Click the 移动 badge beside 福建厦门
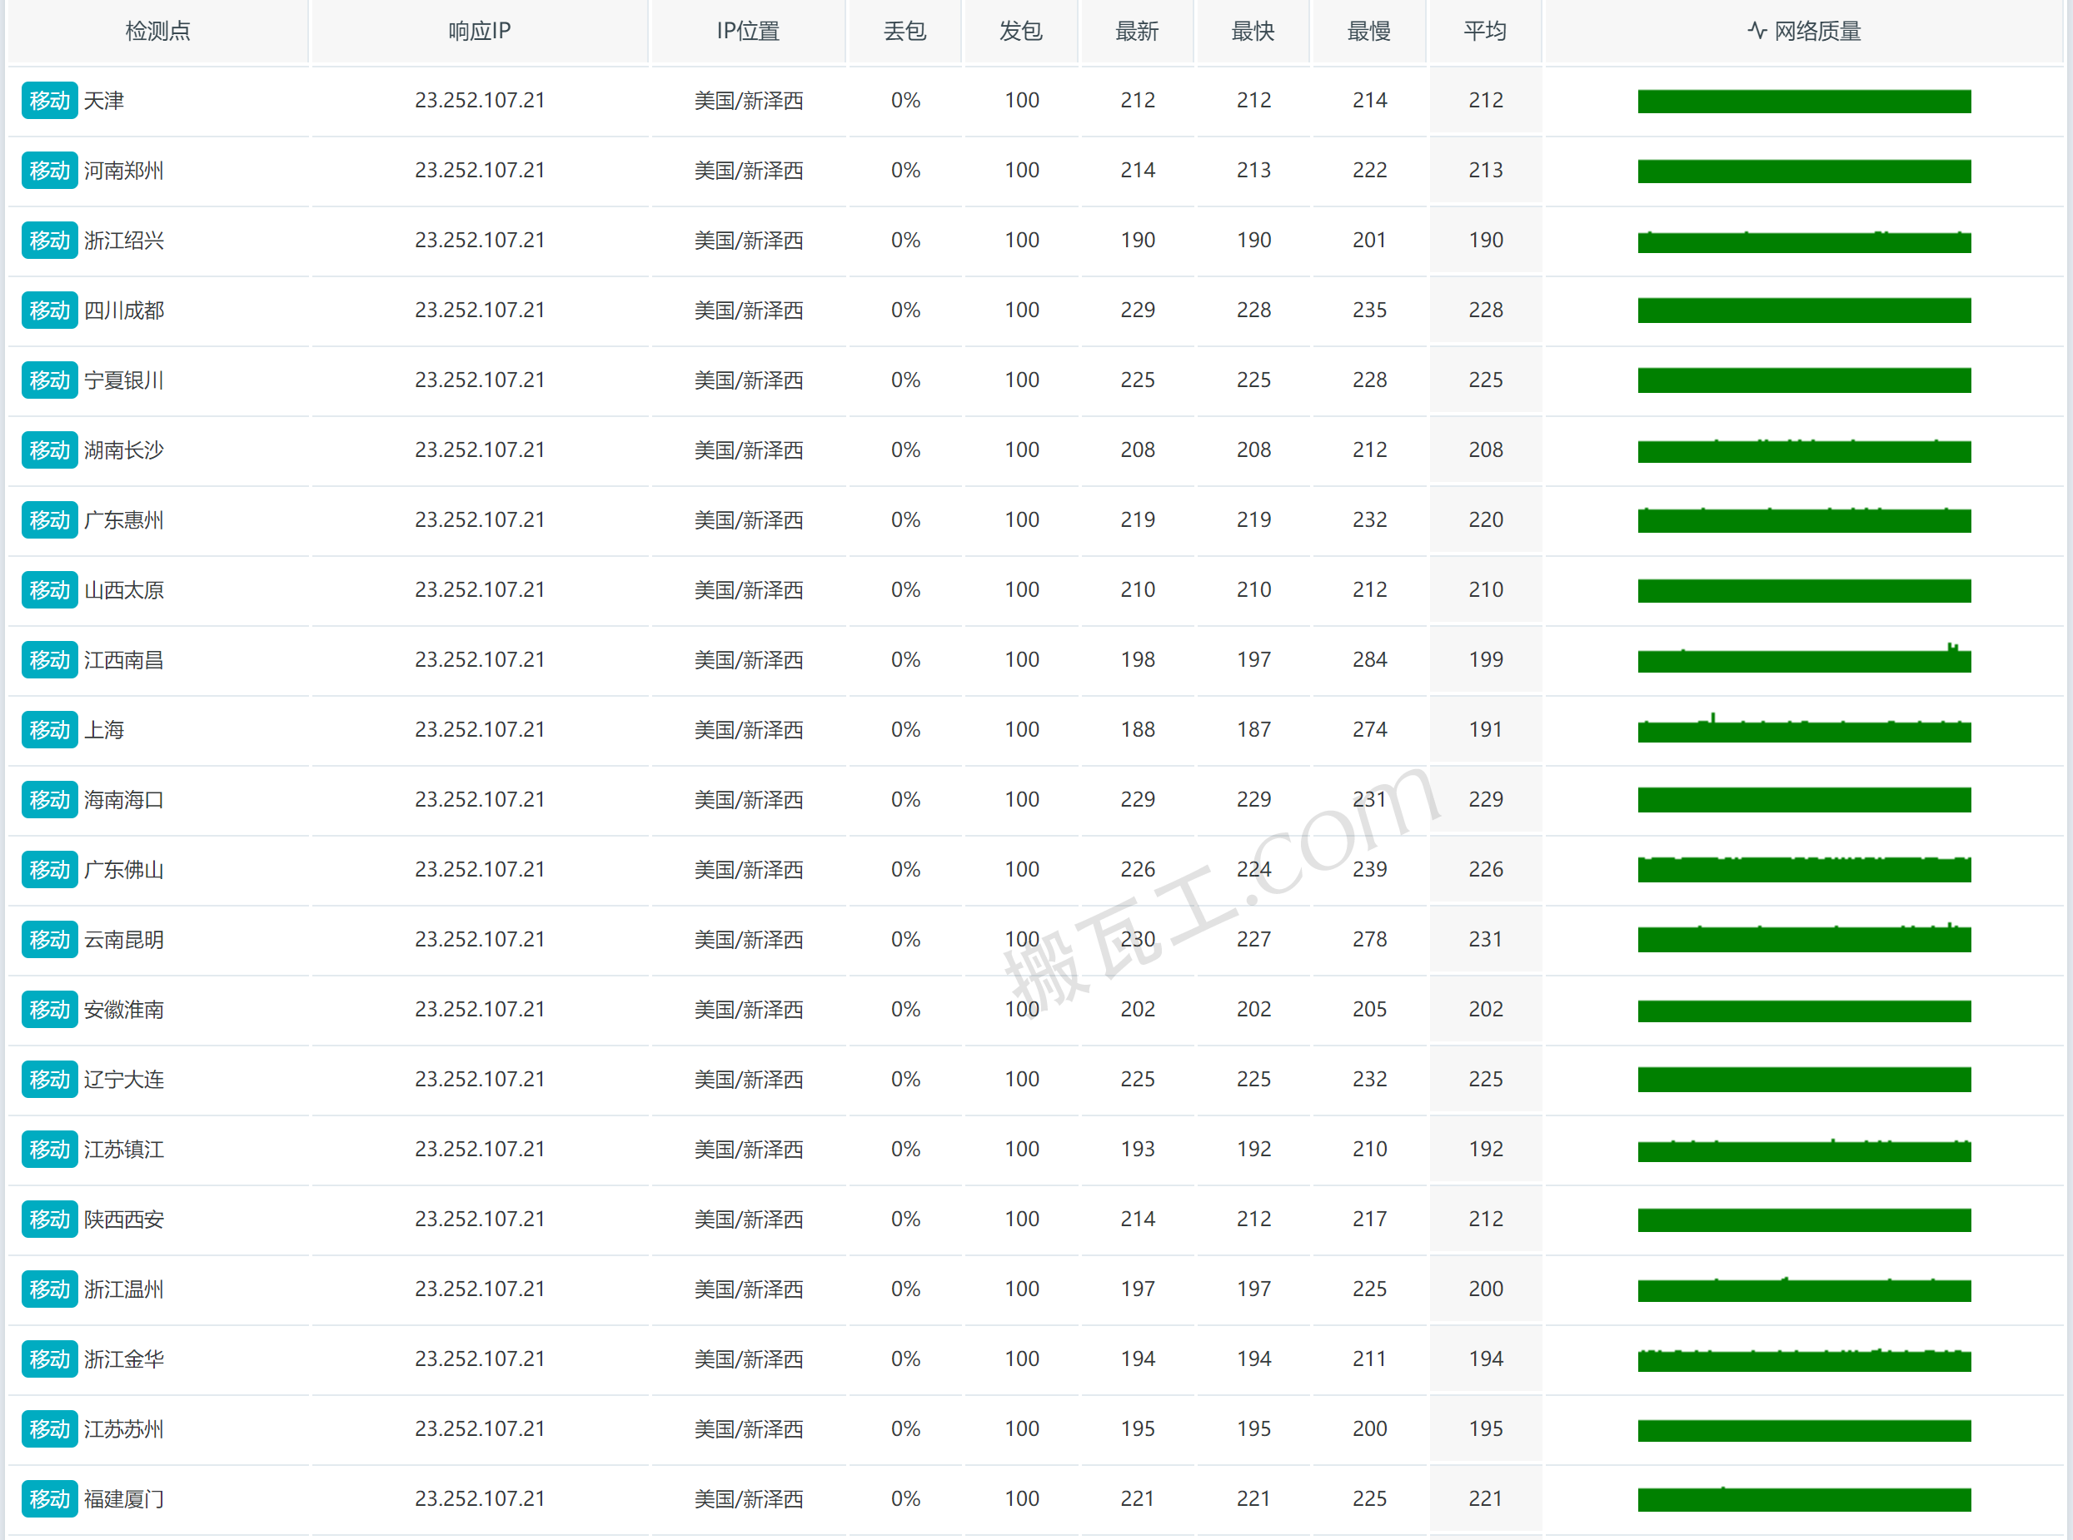 coord(49,1499)
